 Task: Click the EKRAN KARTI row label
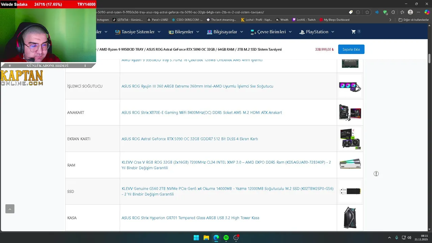[79, 139]
